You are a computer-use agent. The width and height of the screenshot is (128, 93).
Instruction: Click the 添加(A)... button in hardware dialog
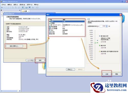tap(70, 69)
